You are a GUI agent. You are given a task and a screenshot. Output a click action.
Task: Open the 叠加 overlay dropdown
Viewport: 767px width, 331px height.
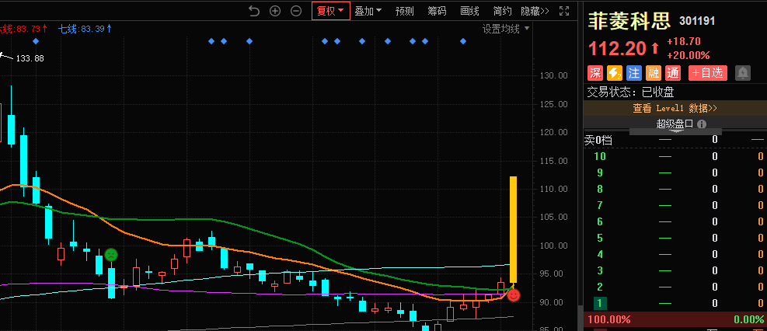coord(368,11)
